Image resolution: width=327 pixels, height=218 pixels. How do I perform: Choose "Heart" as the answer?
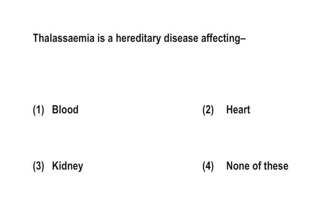(x=238, y=109)
